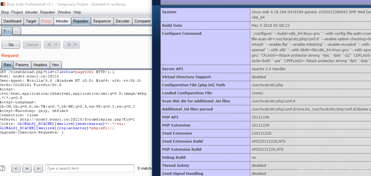The width and height of the screenshot is (371, 176).
Task: Click the next search match '>' button
Action: click(x=38, y=168)
